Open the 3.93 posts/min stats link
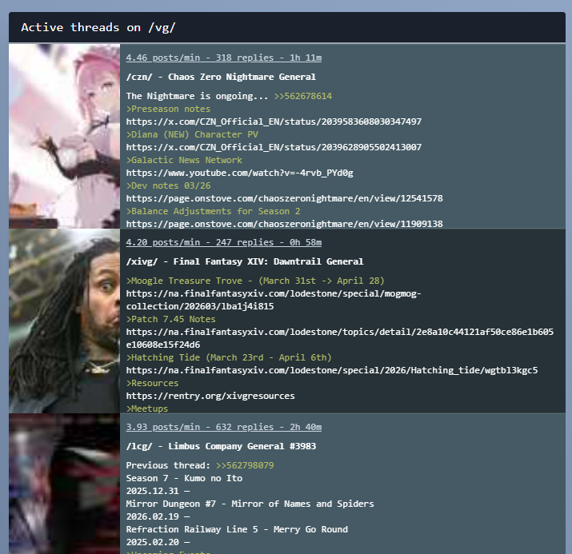572x554 pixels. pyautogui.click(x=224, y=427)
